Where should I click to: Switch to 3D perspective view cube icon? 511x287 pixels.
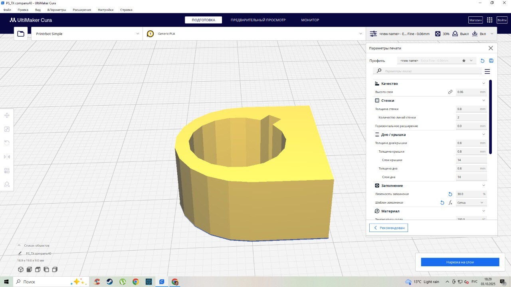coord(21,269)
